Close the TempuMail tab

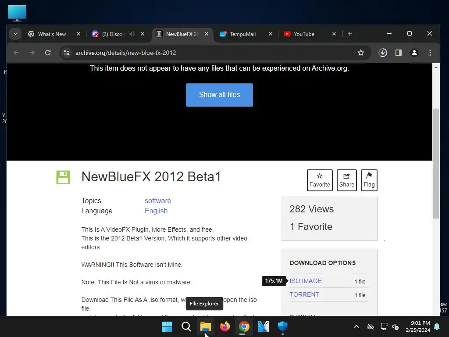coord(270,34)
